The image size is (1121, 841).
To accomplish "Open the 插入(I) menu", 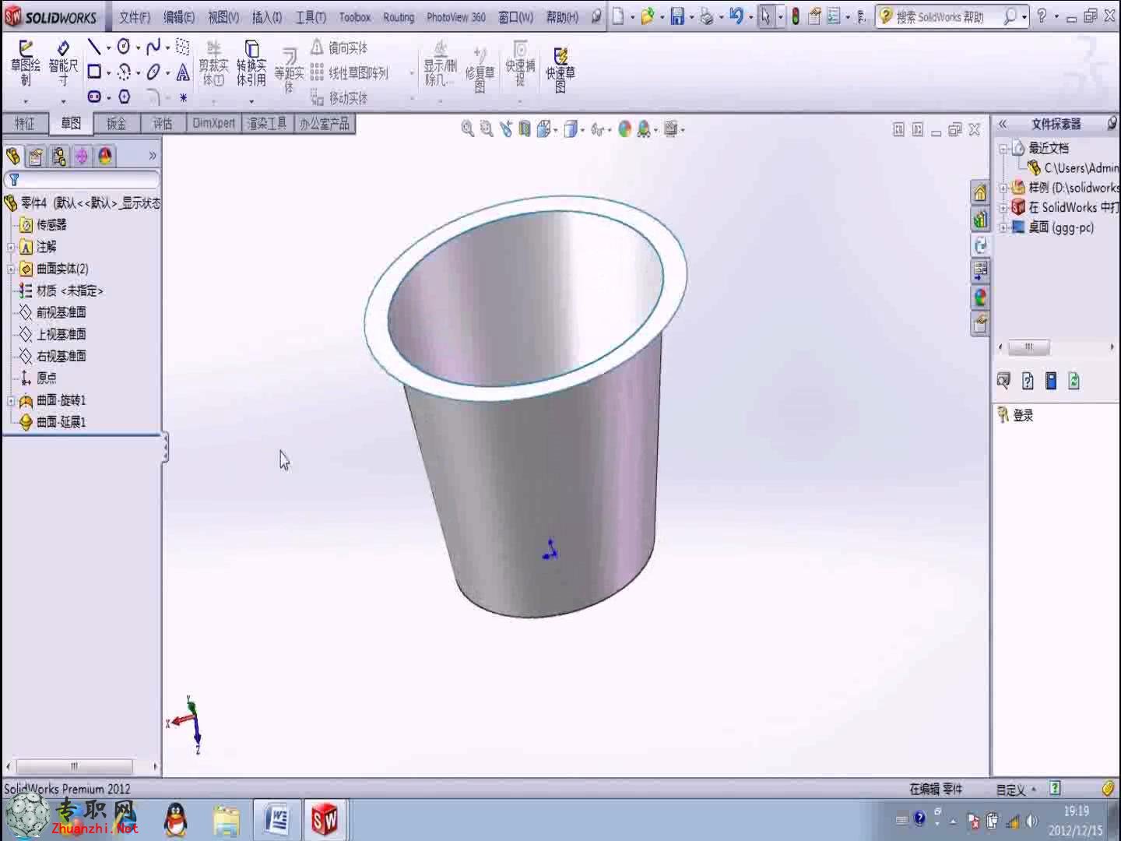I will [267, 16].
